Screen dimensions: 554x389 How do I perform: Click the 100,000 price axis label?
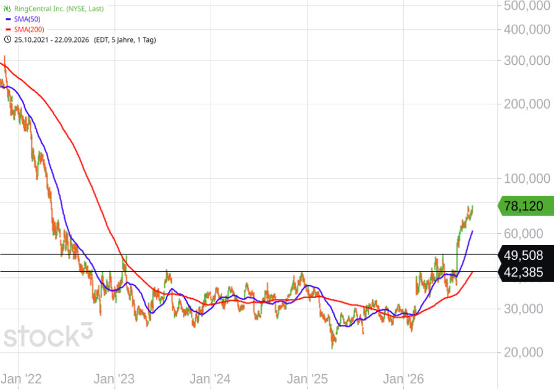[527, 178]
